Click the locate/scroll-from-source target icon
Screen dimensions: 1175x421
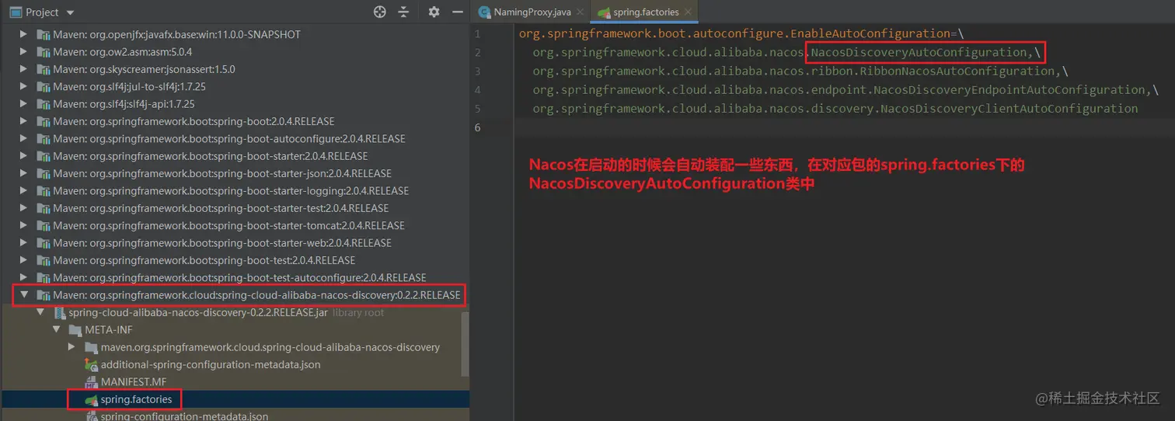click(x=379, y=12)
